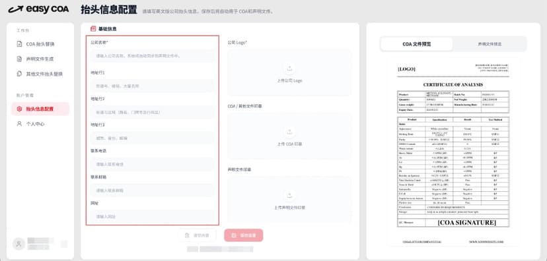Screen dimensions: 547x261
Task: Click the 清空内容 button
Action: pos(197,235)
